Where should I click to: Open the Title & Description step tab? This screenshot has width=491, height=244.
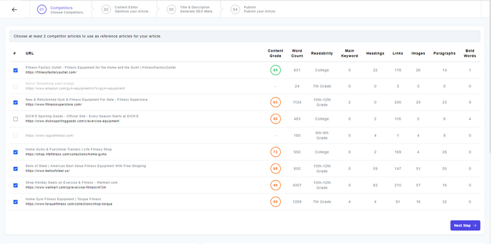[x=189, y=9]
